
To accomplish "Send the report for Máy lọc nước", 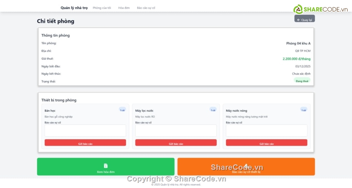I will 176,143.
